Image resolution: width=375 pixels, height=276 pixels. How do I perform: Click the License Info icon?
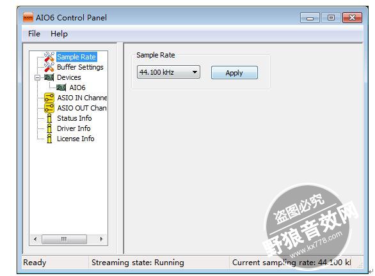pos(49,139)
